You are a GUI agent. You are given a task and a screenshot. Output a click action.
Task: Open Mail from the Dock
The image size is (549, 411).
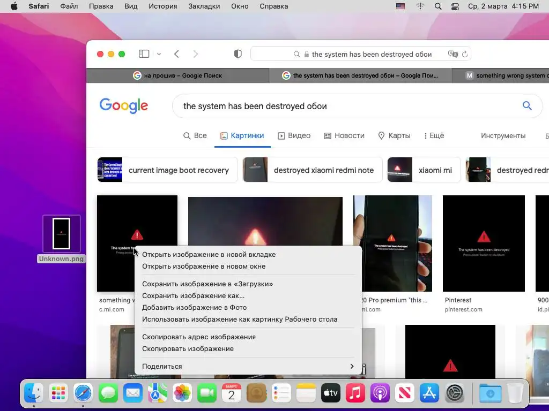133,393
